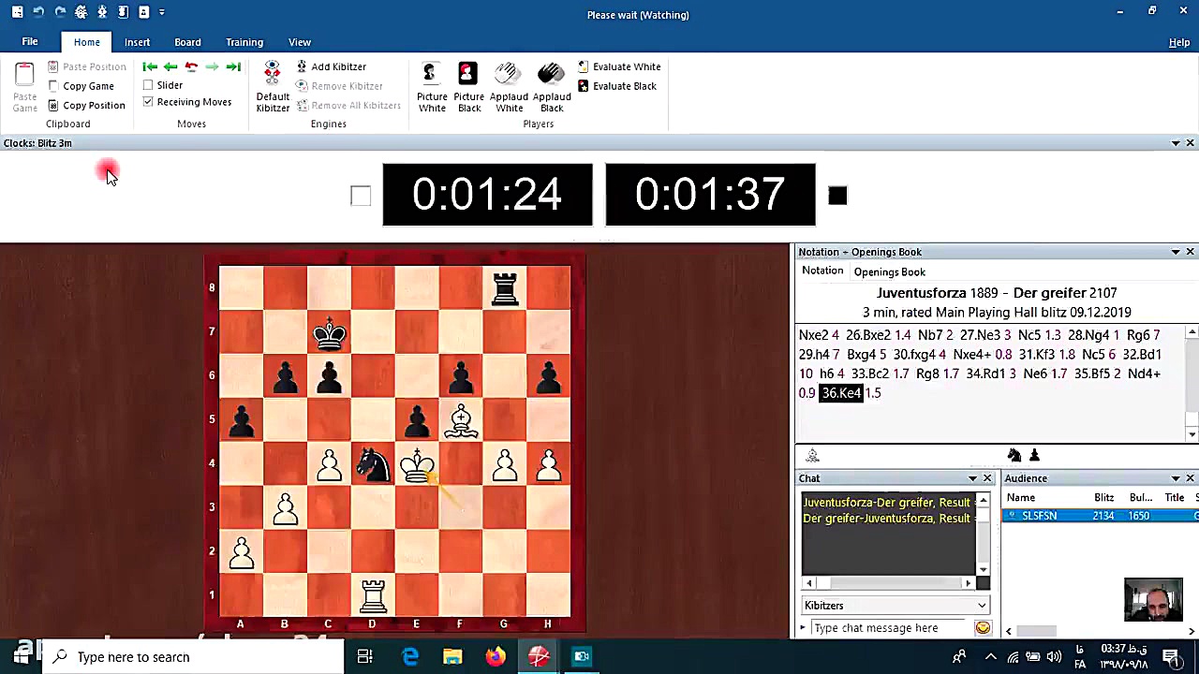Switch to the Training ribbon tab

(x=244, y=42)
